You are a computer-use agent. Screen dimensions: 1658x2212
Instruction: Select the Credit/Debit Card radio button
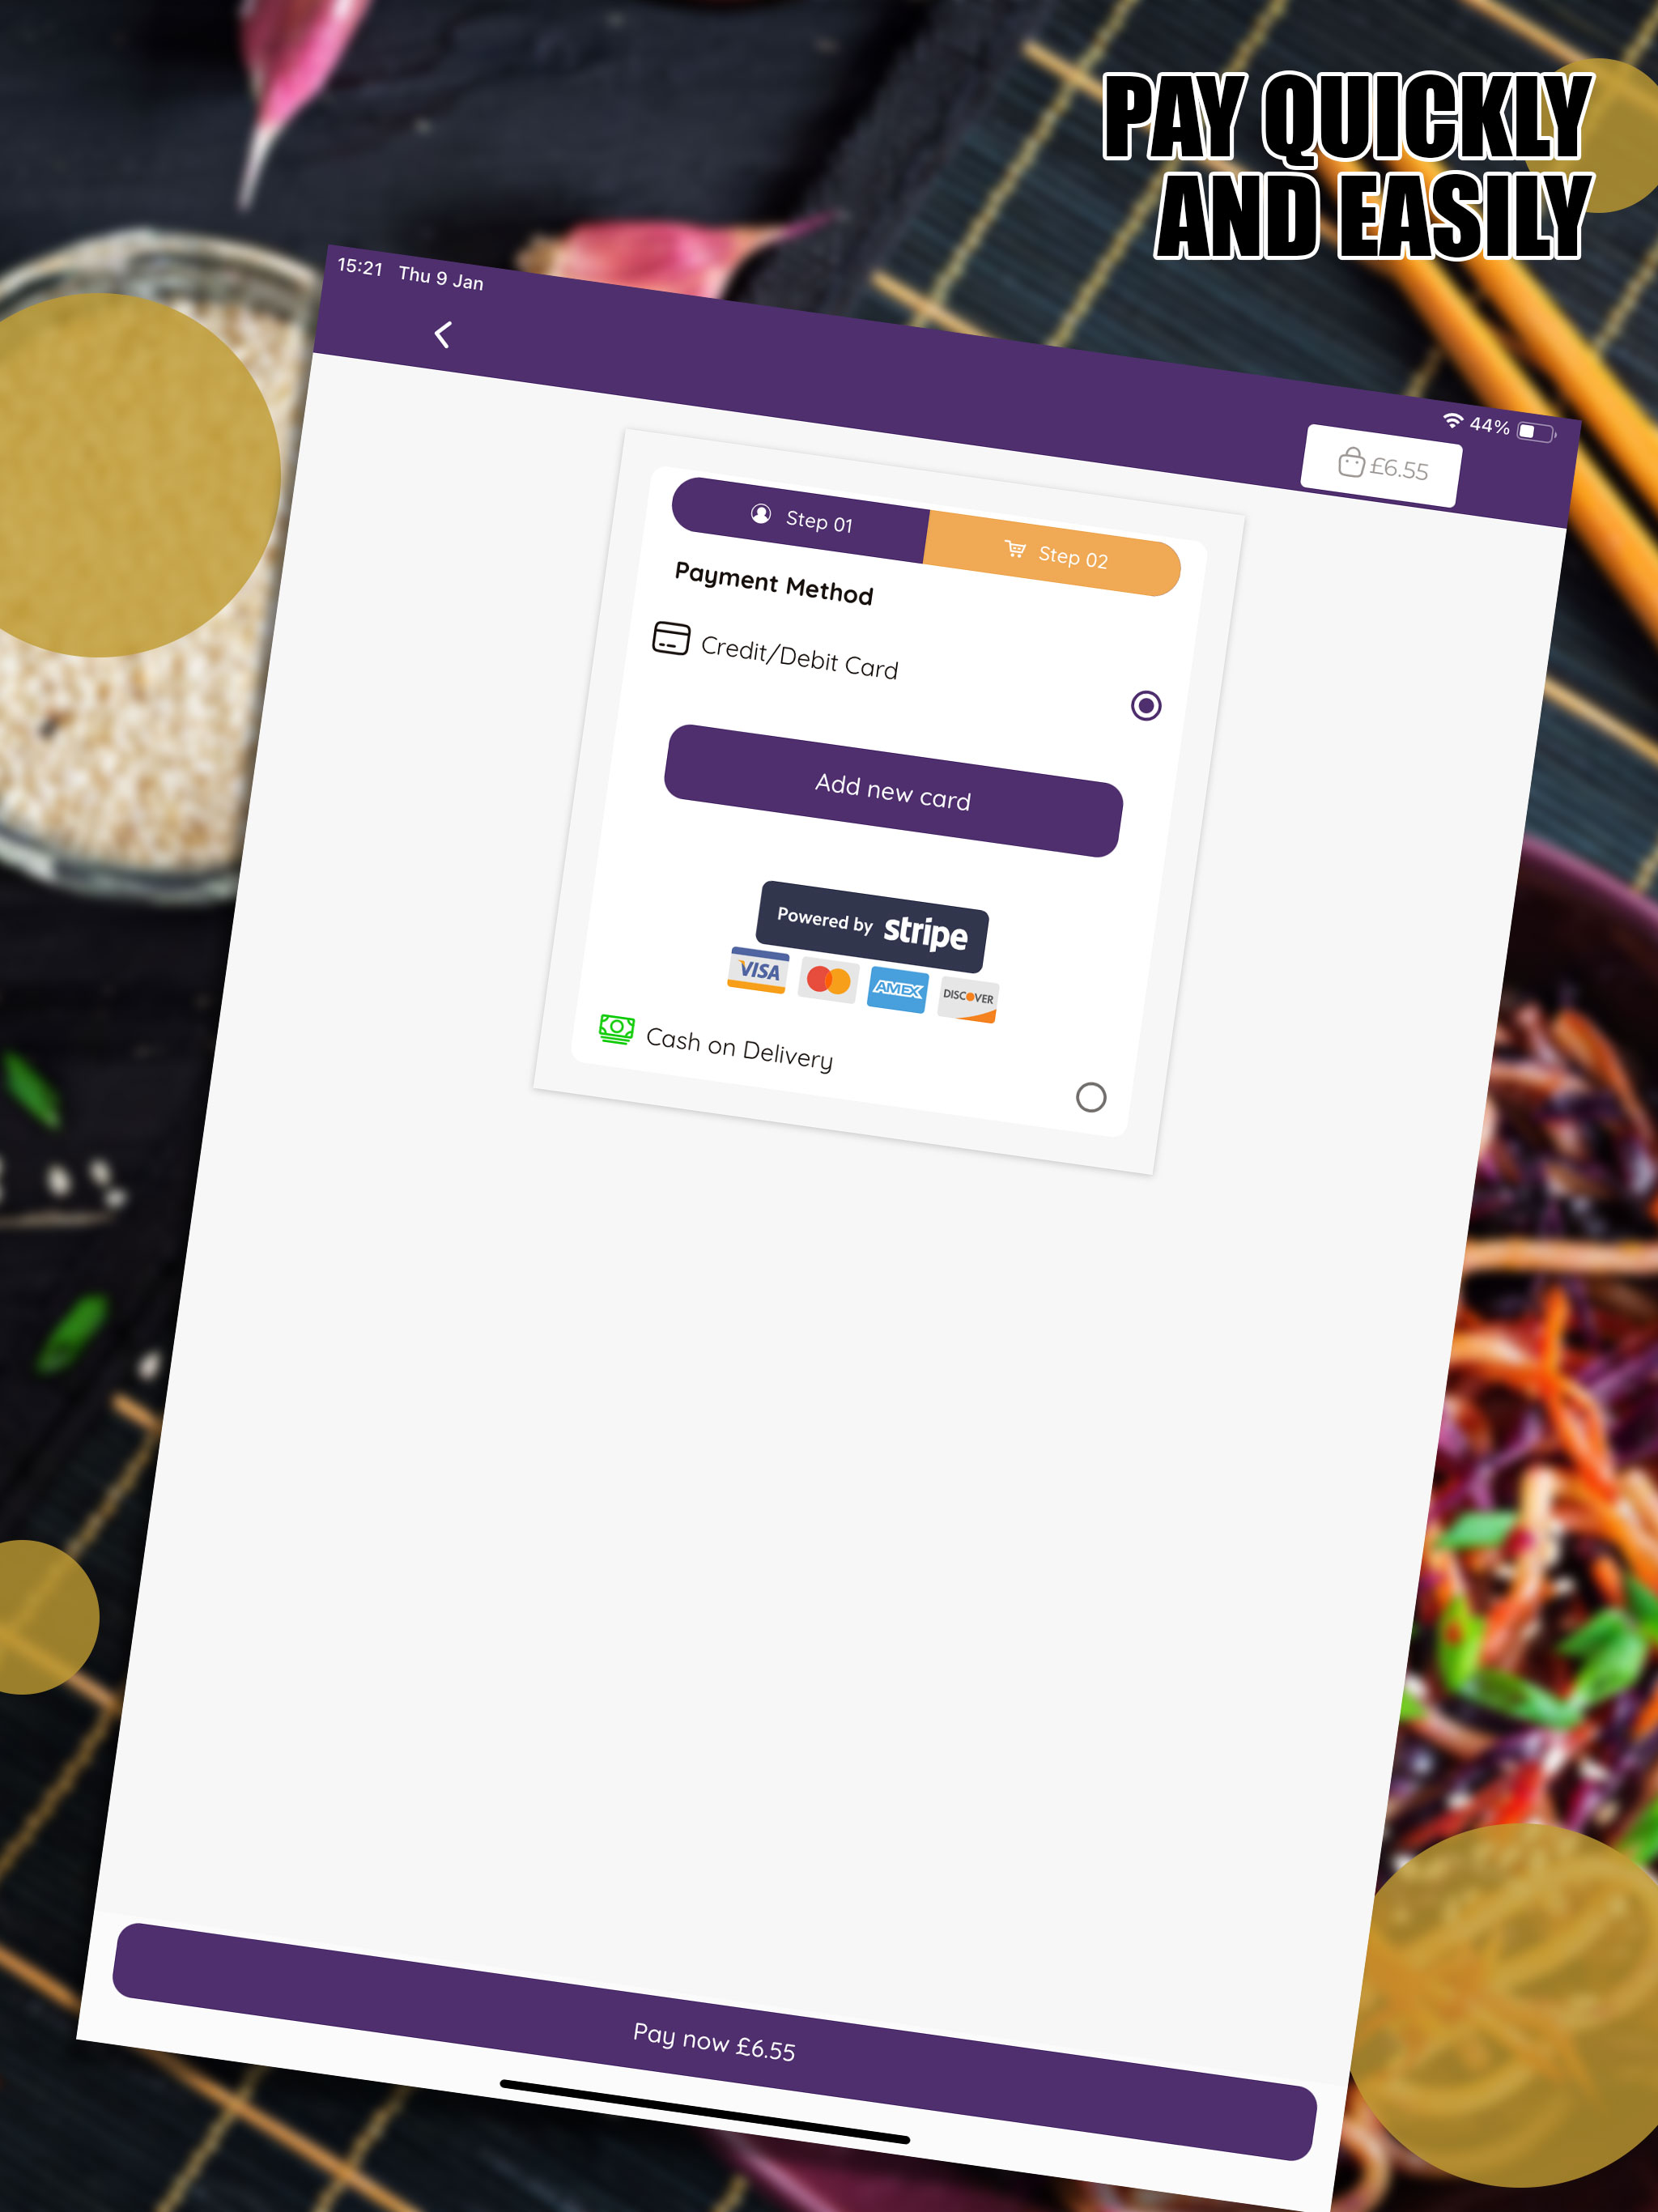click(x=1146, y=706)
